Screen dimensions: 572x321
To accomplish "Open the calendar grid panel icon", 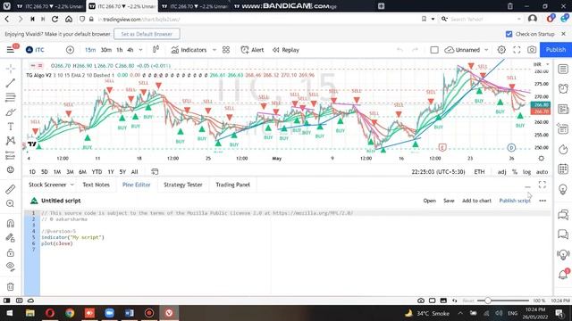I will [563, 169].
